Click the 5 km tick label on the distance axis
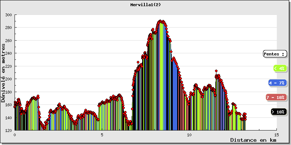Image resolution: width=291 pixels, height=145 pixels. tap(102, 134)
